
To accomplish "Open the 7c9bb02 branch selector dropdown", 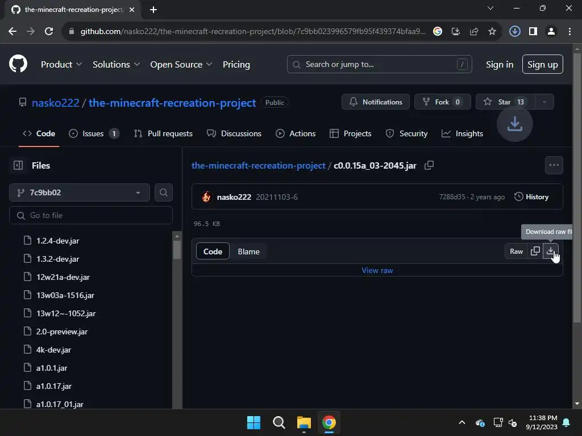I will 80,192.
